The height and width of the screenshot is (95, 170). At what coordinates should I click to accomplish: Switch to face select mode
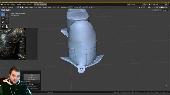22,7
